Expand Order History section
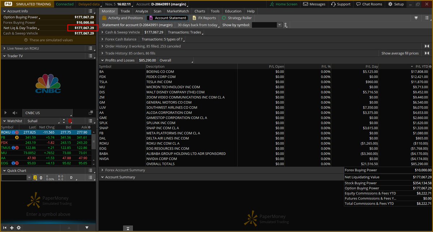The height and width of the screenshot is (232, 433). (102, 46)
